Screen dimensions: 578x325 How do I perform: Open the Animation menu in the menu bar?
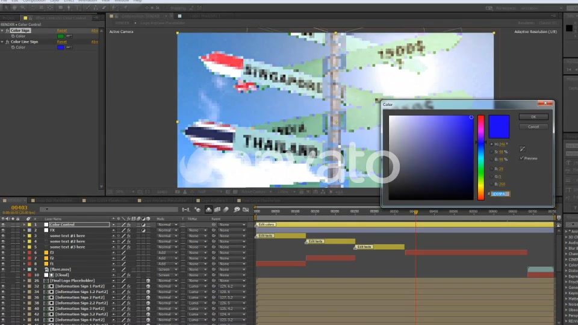click(88, 1)
